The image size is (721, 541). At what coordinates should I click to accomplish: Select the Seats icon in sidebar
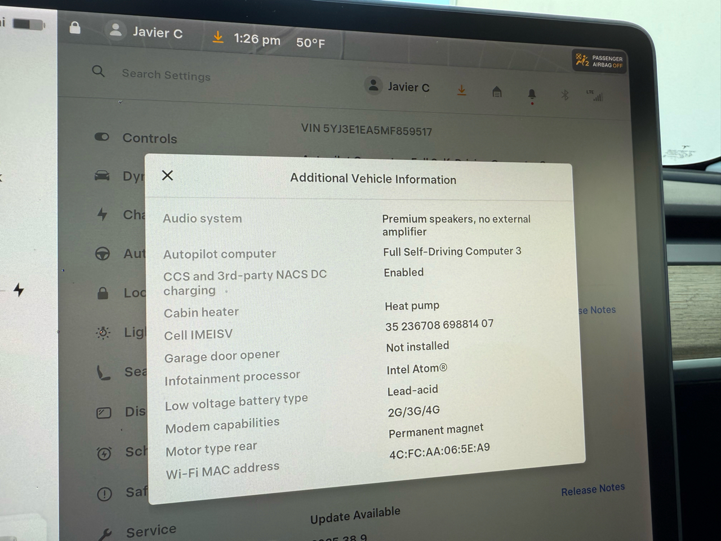[104, 373]
